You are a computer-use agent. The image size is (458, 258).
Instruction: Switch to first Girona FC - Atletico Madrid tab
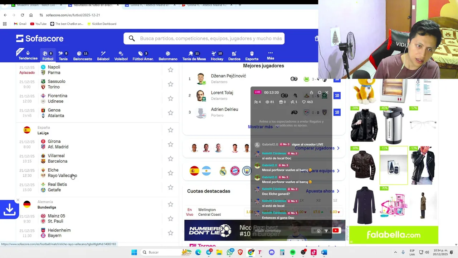click(150, 5)
